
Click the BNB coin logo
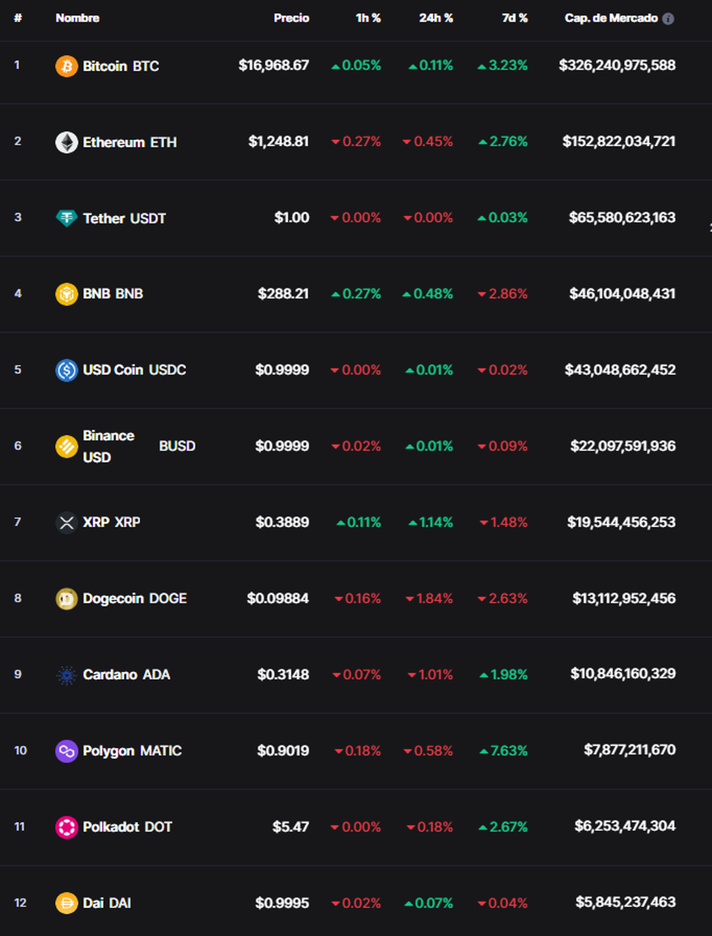click(x=66, y=294)
